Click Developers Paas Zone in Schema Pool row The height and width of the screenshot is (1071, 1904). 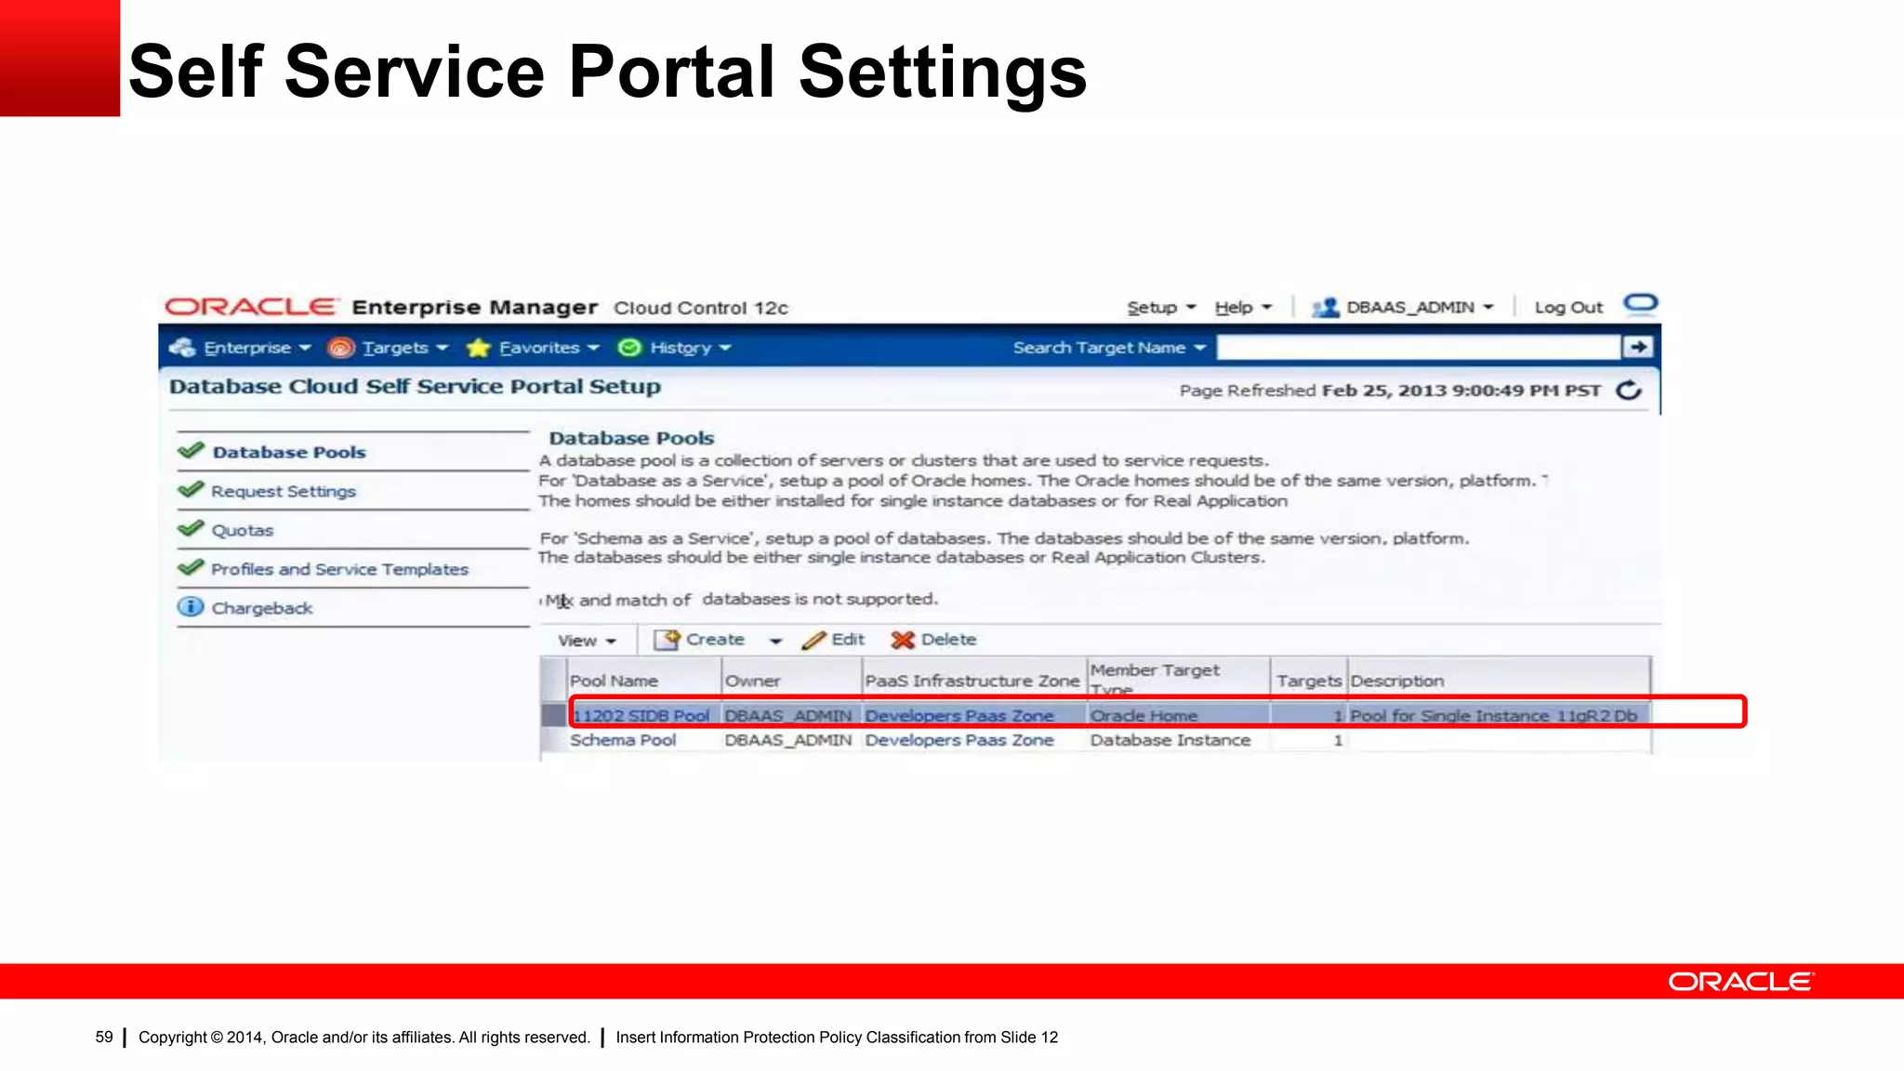(959, 740)
